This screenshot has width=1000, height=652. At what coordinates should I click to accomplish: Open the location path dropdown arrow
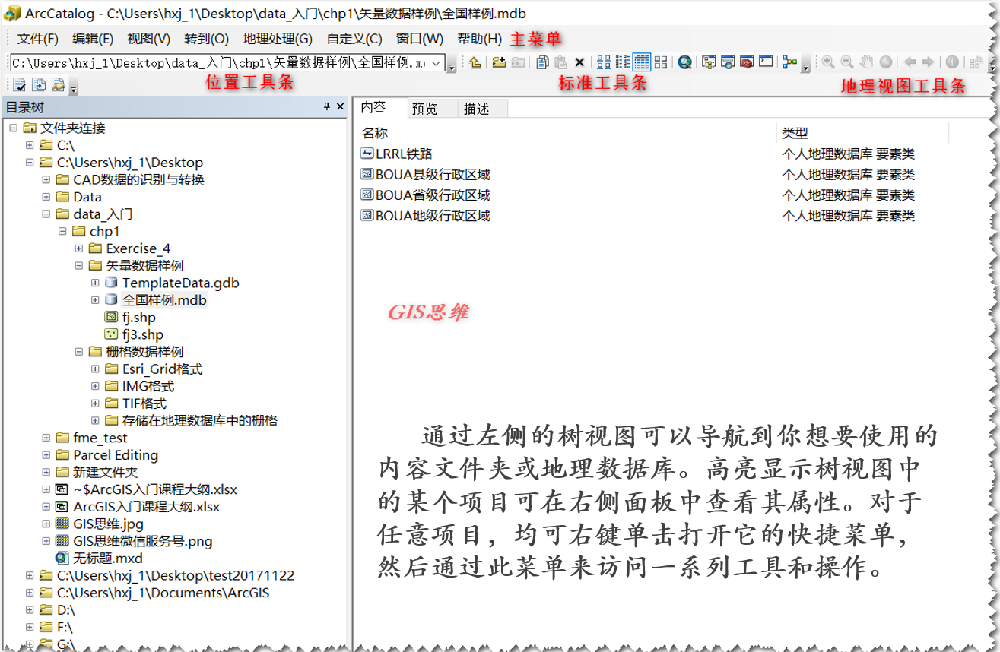tap(437, 63)
